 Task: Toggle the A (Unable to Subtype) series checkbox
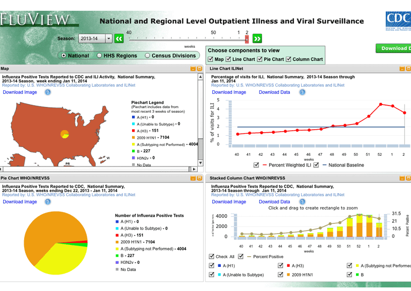(x=212, y=275)
